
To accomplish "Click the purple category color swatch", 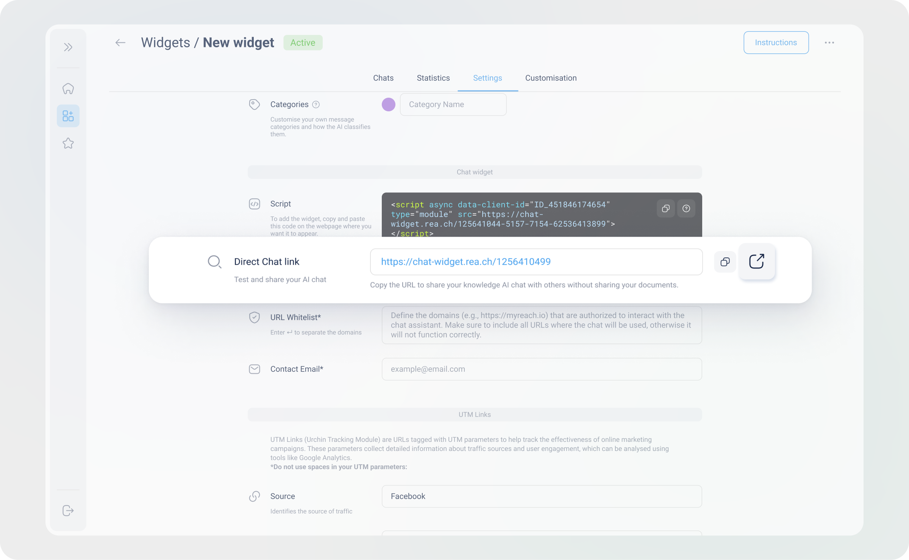I will pos(388,105).
